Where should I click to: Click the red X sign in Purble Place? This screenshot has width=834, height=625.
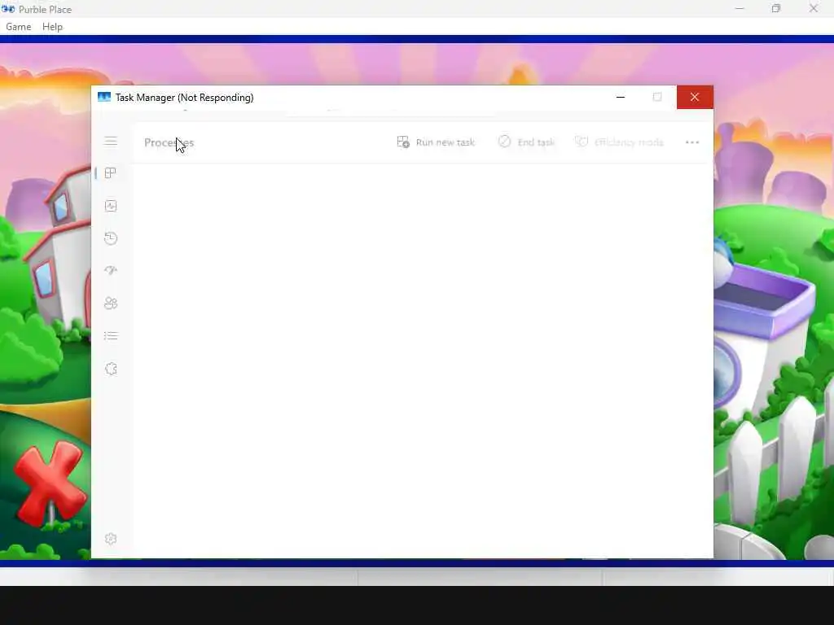click(50, 483)
